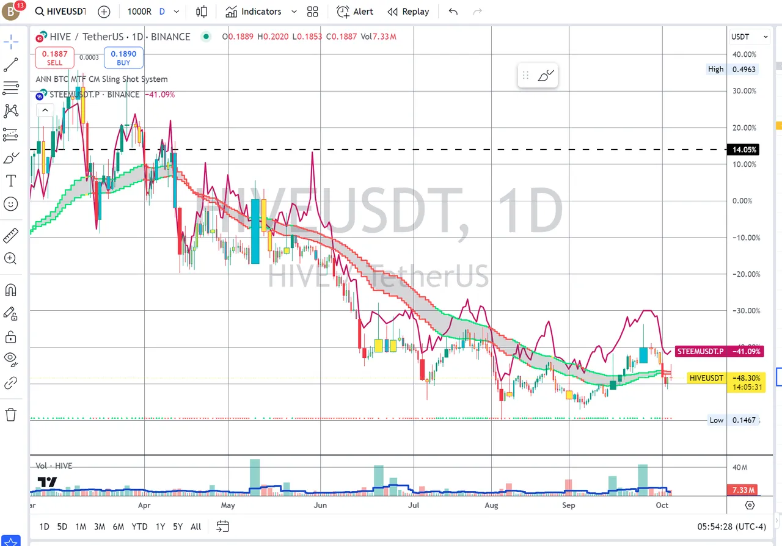Open the emoji icons tool
The height and width of the screenshot is (546, 782).
[10, 204]
